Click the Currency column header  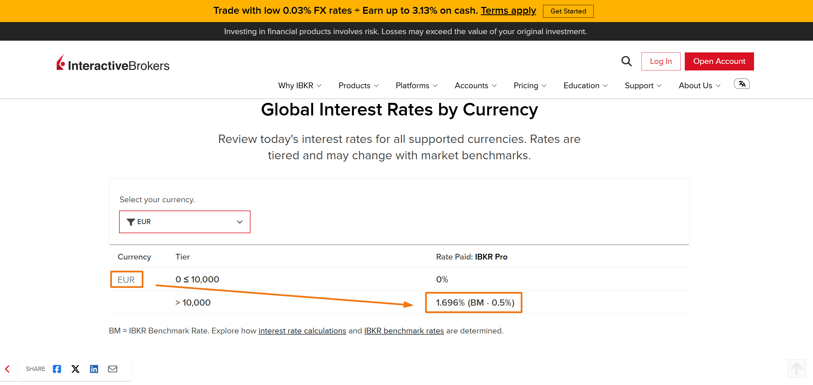pos(134,257)
